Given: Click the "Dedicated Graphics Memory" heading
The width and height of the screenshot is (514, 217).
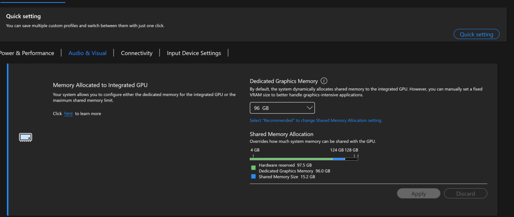Looking at the screenshot, I should click(x=284, y=81).
